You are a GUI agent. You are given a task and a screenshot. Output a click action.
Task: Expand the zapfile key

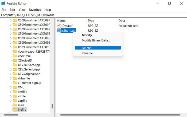coord(11,101)
